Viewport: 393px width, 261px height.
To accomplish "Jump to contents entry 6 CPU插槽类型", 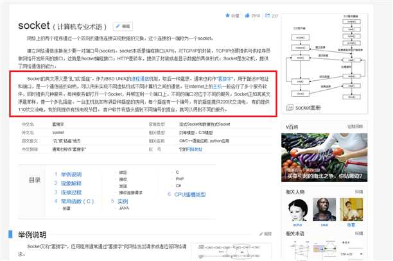I will tap(190, 194).
